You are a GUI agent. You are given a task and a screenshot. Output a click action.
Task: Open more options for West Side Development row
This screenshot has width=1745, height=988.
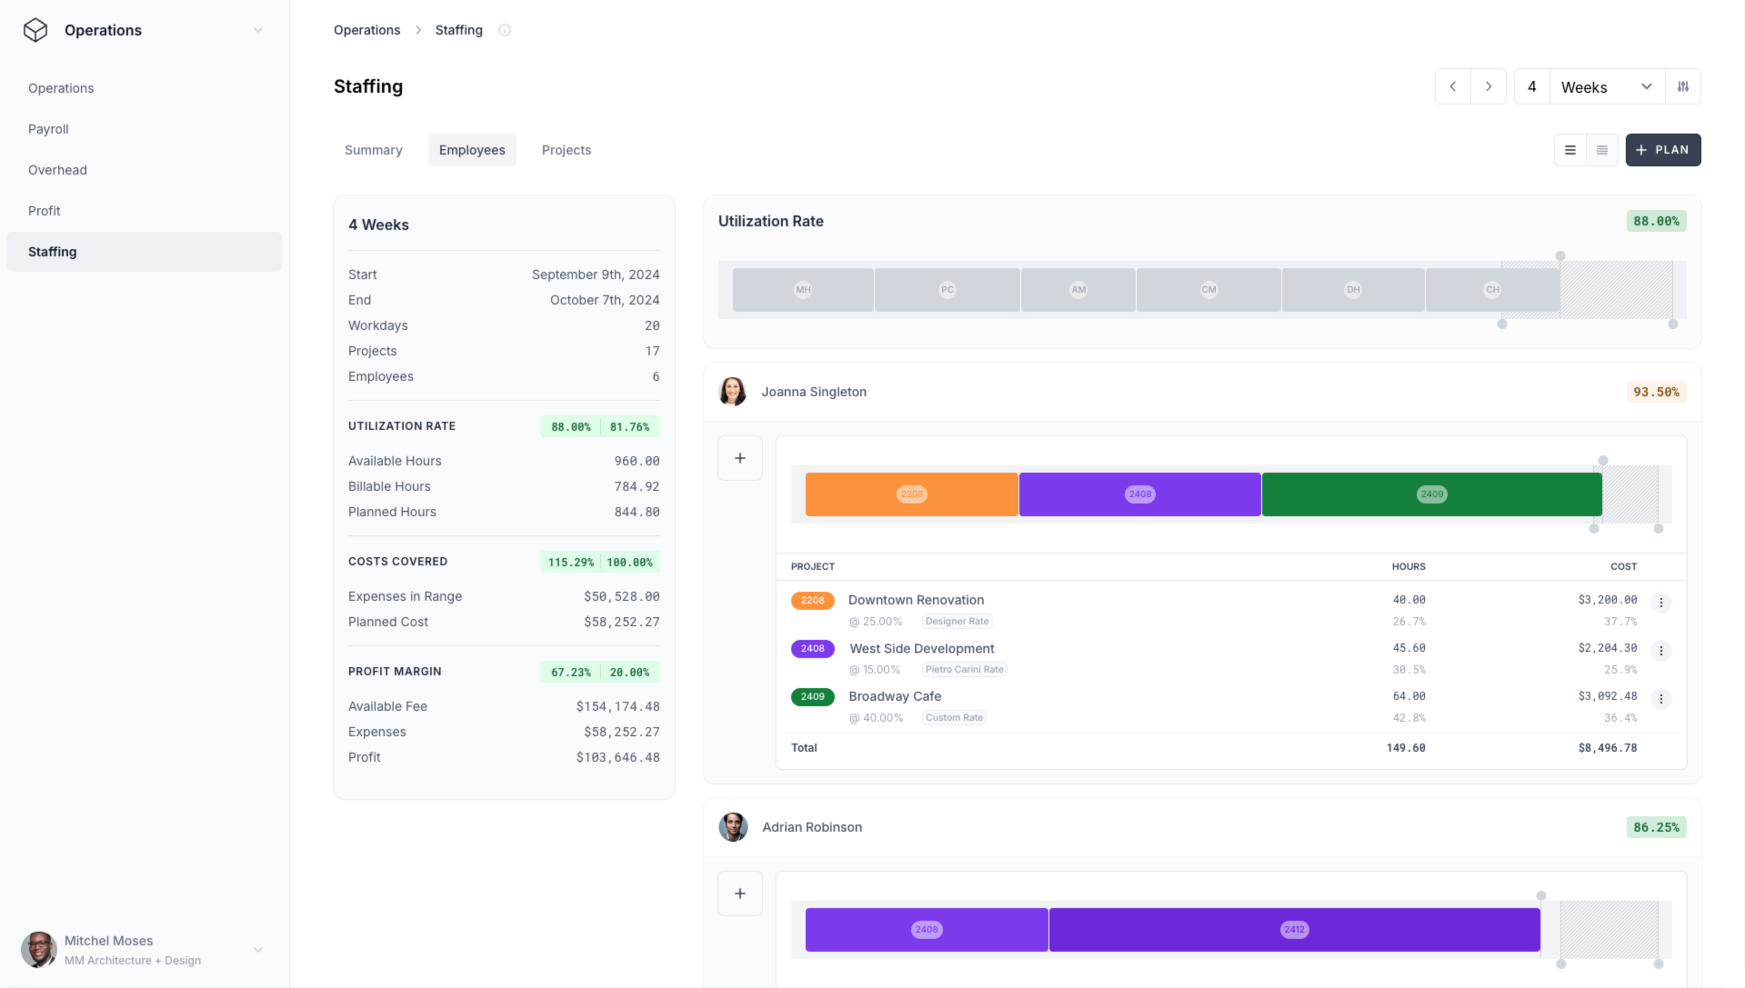(x=1661, y=651)
